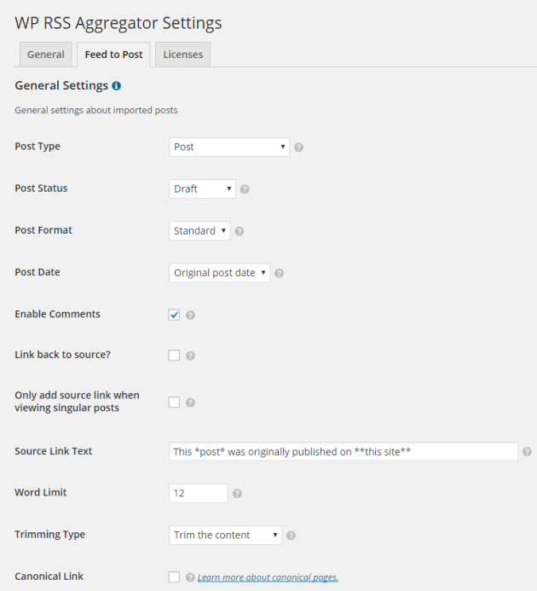
Task: Click the Source Link Text label
Action: [54, 451]
